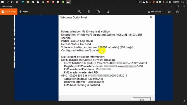Launch Firefox from the taskbar

53,2
